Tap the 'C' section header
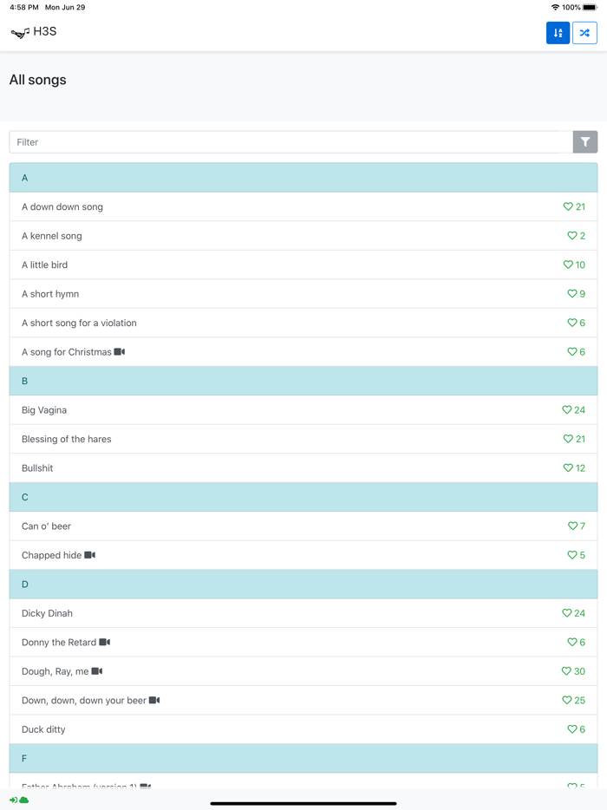Screen dimensions: 607x810 click(303, 497)
